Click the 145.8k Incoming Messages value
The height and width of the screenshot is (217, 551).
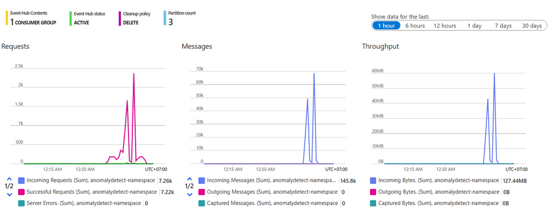349,181
